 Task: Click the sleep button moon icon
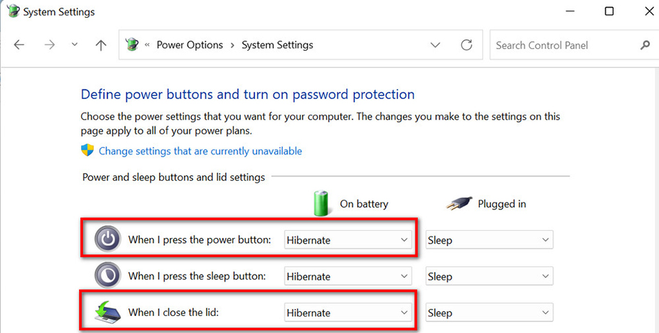tap(107, 276)
